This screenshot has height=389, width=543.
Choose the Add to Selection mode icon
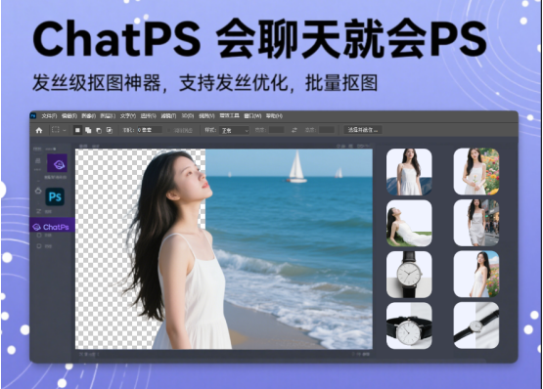pyautogui.click(x=88, y=130)
